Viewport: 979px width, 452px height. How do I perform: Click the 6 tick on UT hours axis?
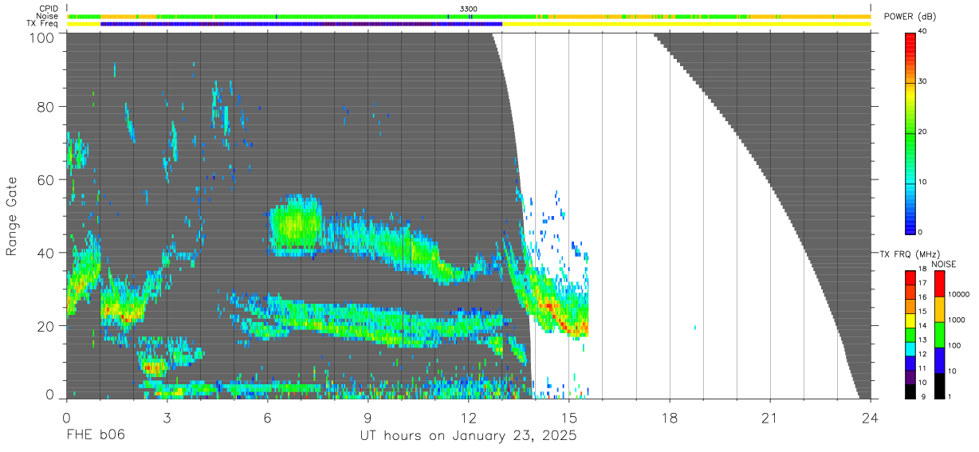click(x=267, y=417)
